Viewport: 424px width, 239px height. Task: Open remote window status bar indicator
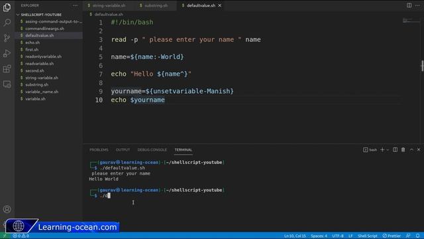click(x=5, y=236)
